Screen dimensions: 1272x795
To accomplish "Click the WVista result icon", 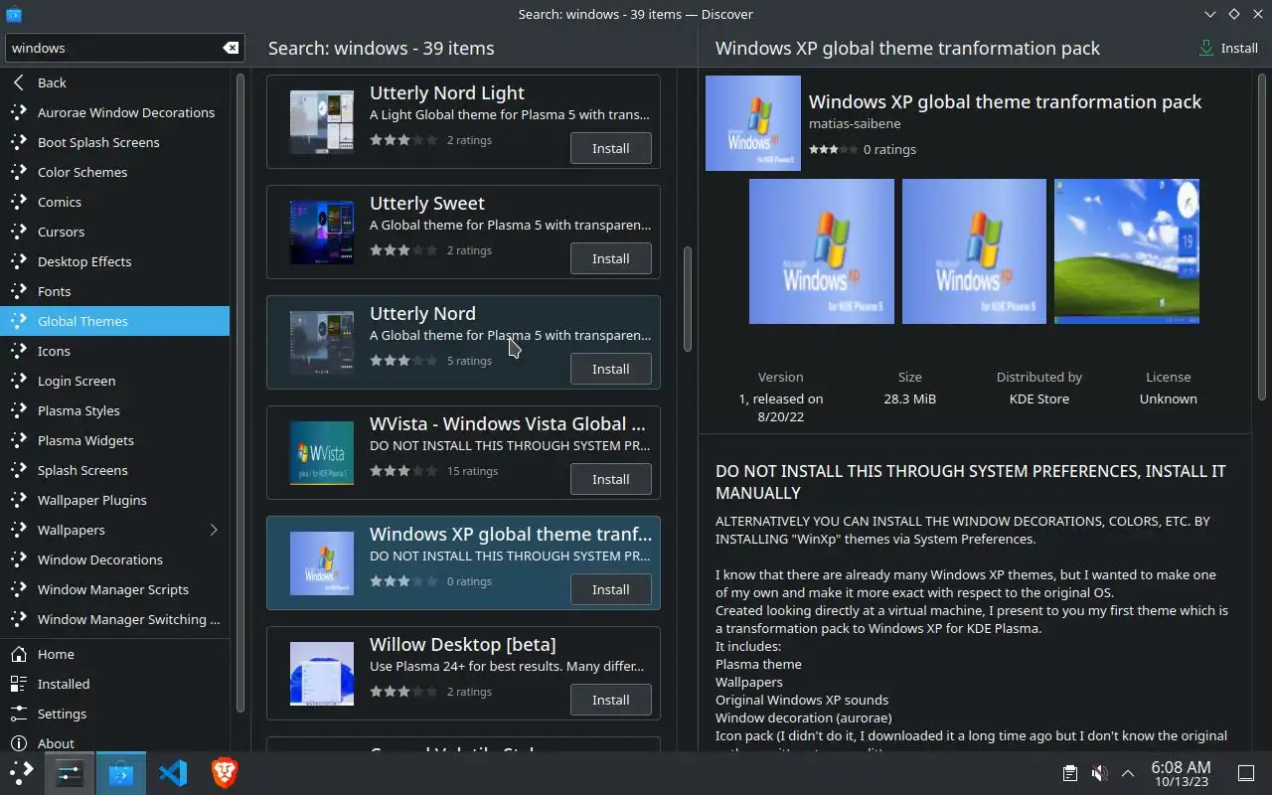I will 321,453.
